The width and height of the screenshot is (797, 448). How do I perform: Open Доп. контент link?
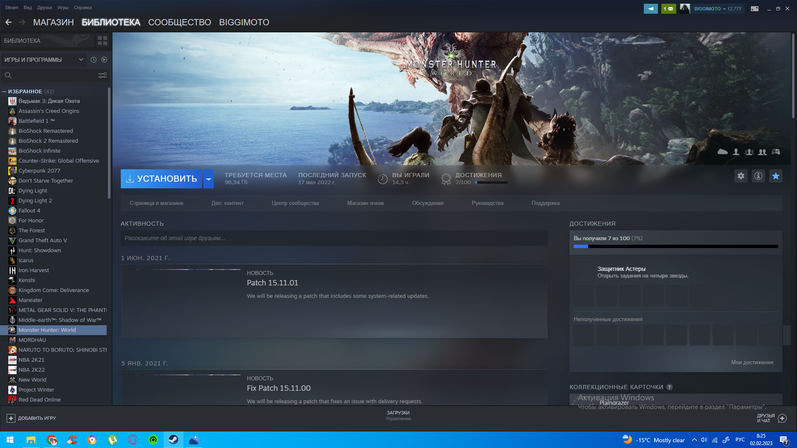[x=227, y=203]
